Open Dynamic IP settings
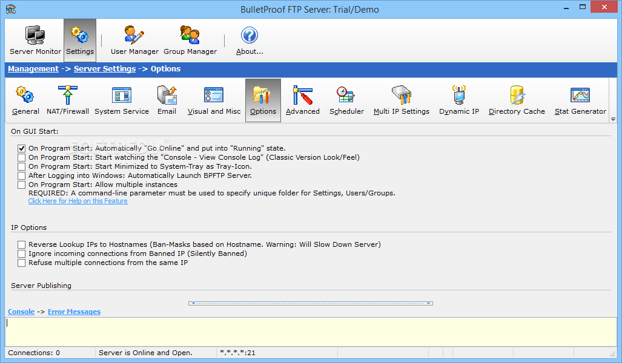 point(459,100)
